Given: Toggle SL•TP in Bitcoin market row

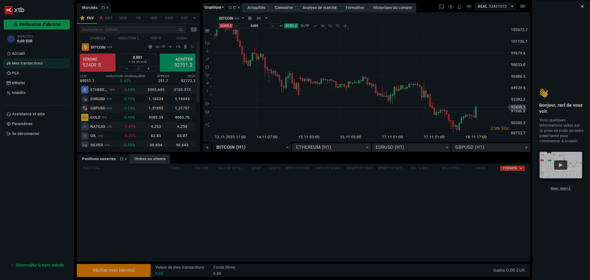Looking at the screenshot, I should tap(160, 47).
